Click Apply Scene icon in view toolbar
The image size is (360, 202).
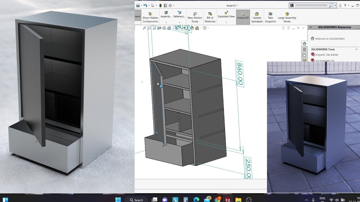(x=197, y=28)
